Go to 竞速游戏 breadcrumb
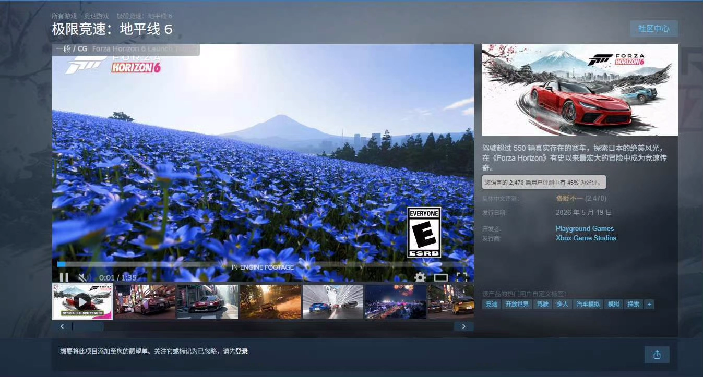Screen dimensions: 703x377 (97, 16)
